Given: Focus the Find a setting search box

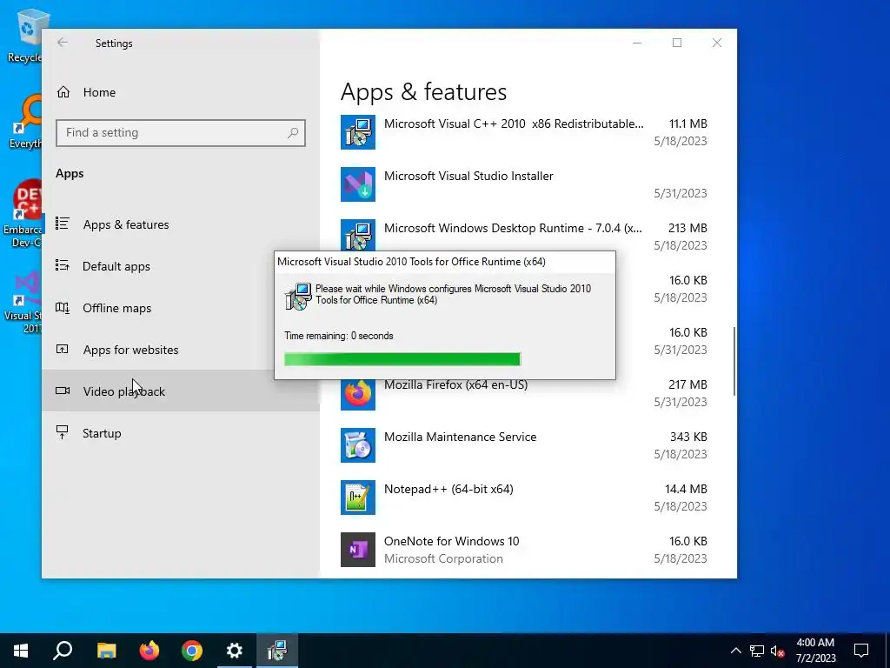Looking at the screenshot, I should (181, 133).
